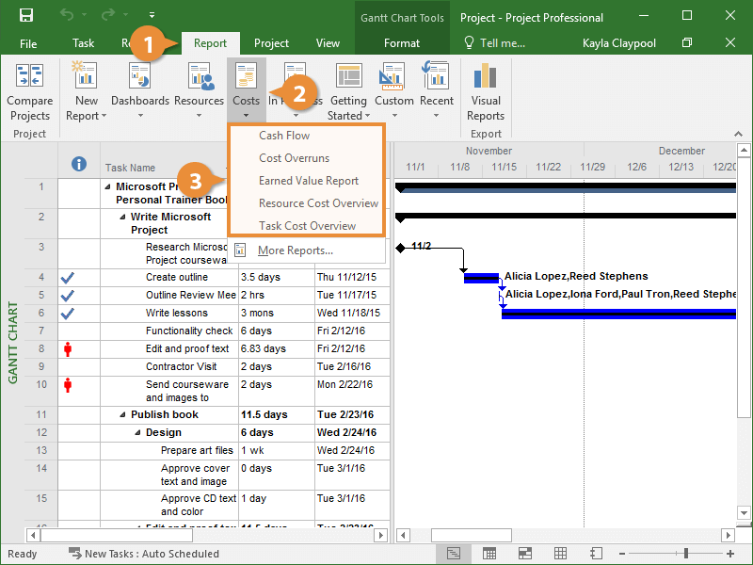753x565 pixels.
Task: Click the zoom slider in status bar
Action: coord(686,554)
